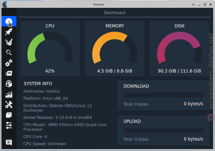Screen dimensions: 215x151
Task: Click the Hostname: toshka text
Action: (42, 91)
